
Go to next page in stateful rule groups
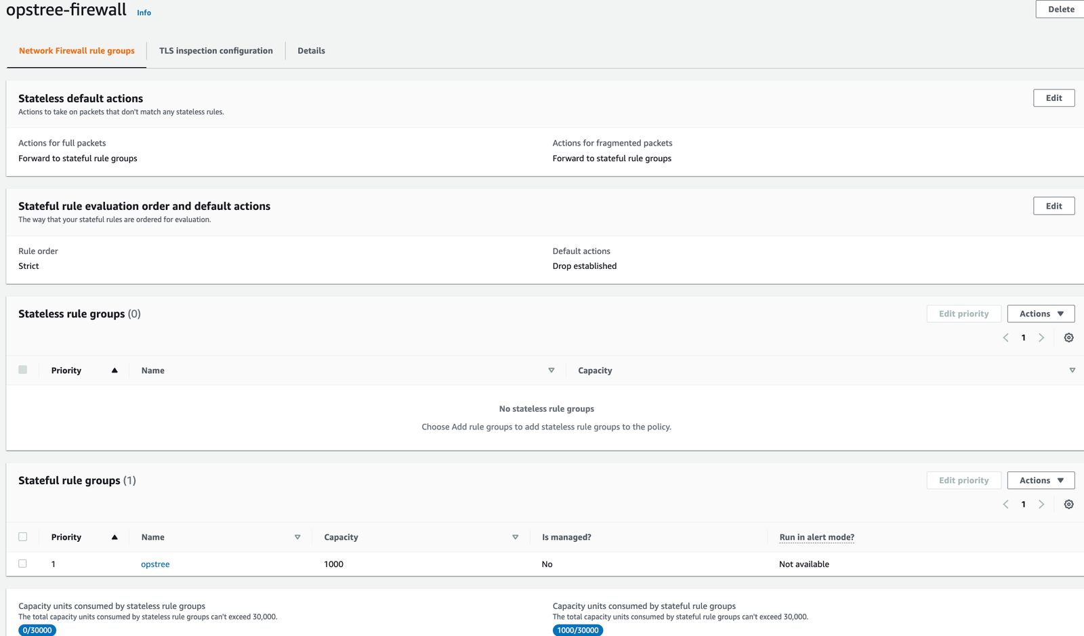coord(1041,504)
